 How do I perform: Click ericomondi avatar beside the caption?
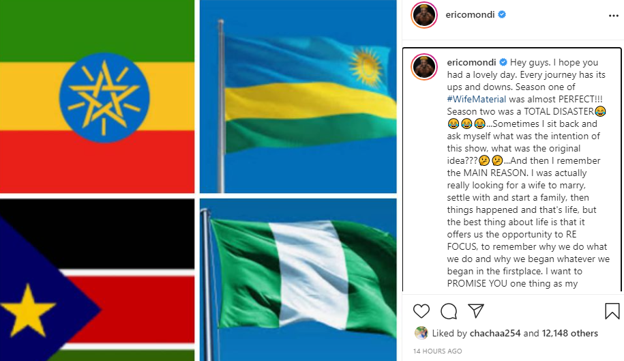click(424, 66)
